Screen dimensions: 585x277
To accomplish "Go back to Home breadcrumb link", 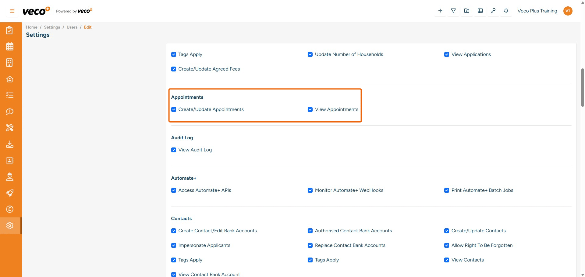I will point(31,27).
